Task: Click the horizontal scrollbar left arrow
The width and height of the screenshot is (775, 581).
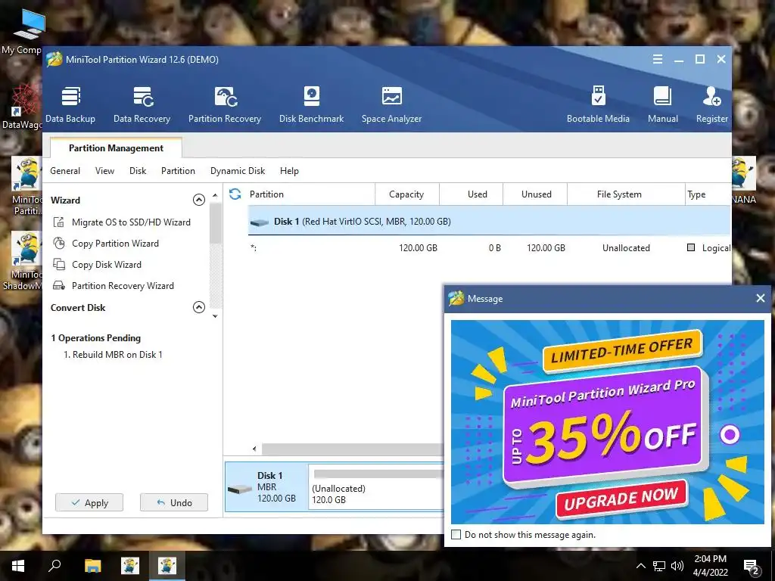Action: [x=254, y=449]
